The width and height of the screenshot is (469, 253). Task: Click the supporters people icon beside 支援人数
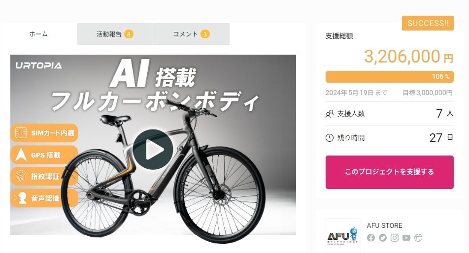pyautogui.click(x=329, y=114)
